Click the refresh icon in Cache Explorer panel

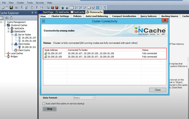click(x=2, y=18)
